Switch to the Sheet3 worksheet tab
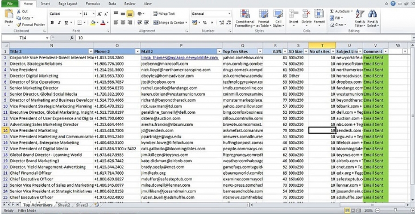Image resolution: width=415 pixels, height=214 pixels. pos(82,205)
